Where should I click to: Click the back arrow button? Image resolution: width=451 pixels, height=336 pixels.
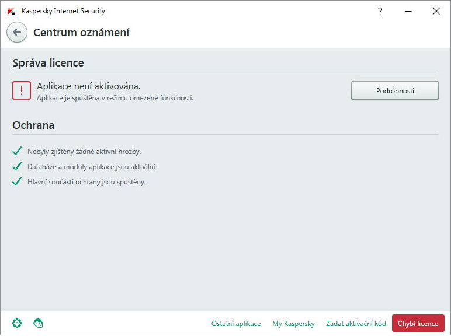click(x=17, y=32)
